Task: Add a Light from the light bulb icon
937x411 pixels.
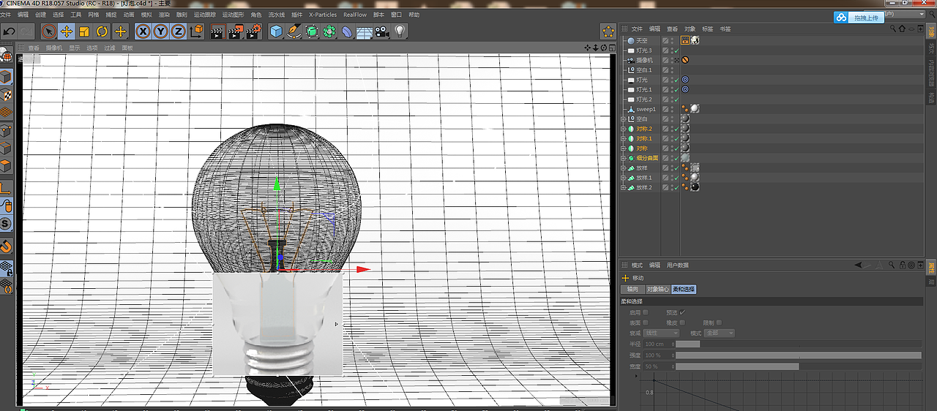Action: (400, 31)
